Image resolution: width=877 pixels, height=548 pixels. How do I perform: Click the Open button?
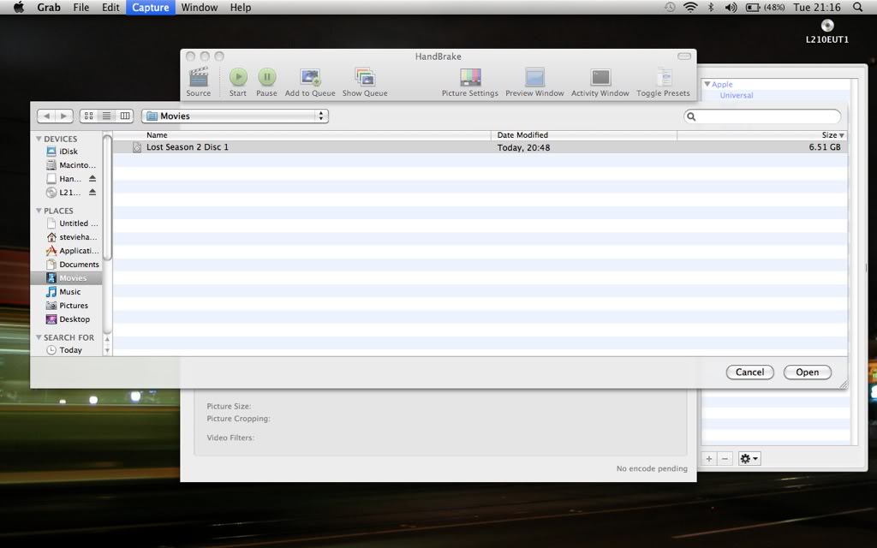point(807,372)
